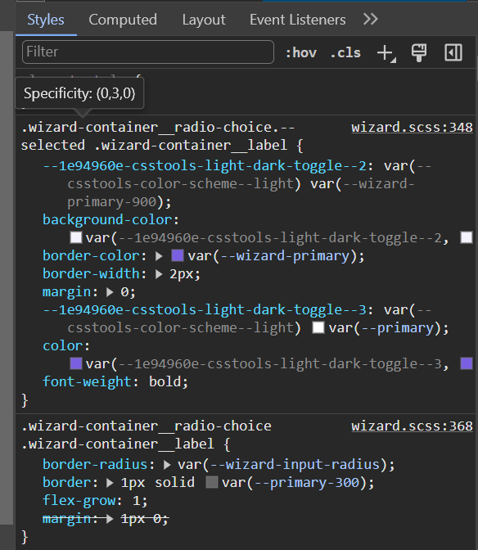Image resolution: width=478 pixels, height=550 pixels.
Task: Click the white --primary color swatch
Action: pyautogui.click(x=318, y=327)
